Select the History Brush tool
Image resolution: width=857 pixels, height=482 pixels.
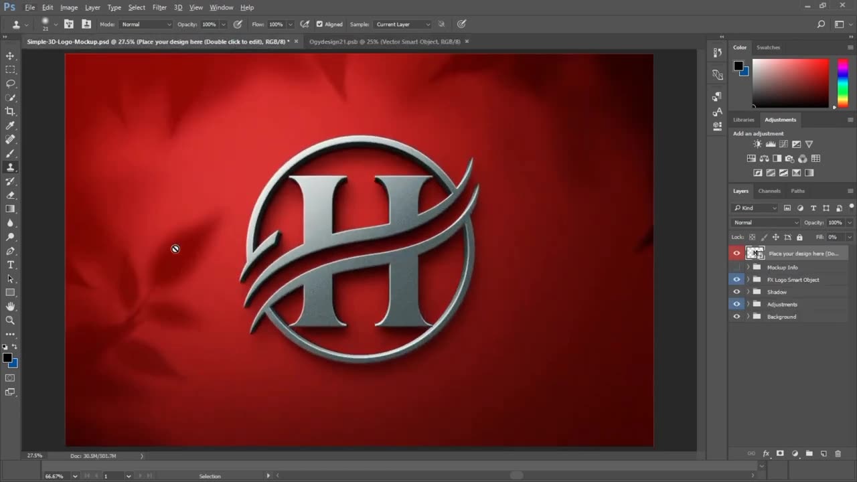(10, 181)
